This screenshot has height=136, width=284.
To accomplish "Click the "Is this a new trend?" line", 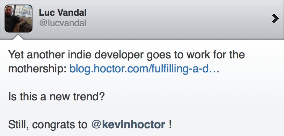I will pyautogui.click(x=57, y=97).
